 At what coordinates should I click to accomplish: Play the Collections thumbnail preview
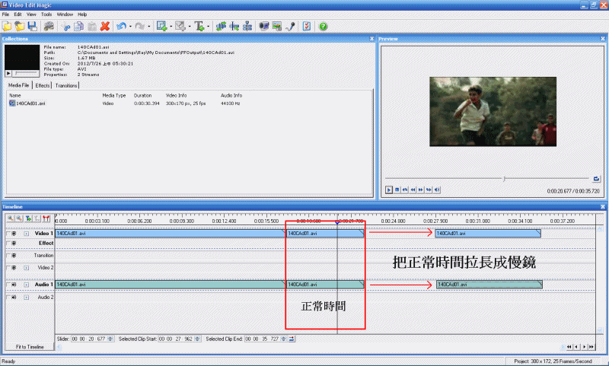tap(8, 73)
